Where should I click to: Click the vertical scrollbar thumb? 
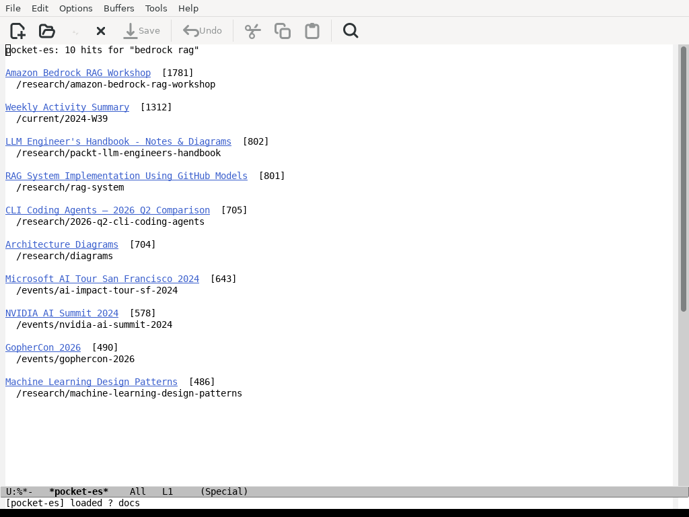tap(684, 179)
